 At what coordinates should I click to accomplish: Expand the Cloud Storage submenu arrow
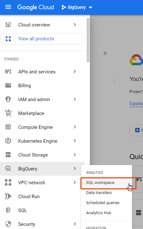coord(75,155)
